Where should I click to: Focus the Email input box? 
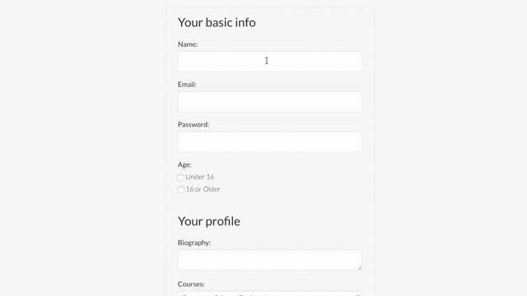[270, 102]
